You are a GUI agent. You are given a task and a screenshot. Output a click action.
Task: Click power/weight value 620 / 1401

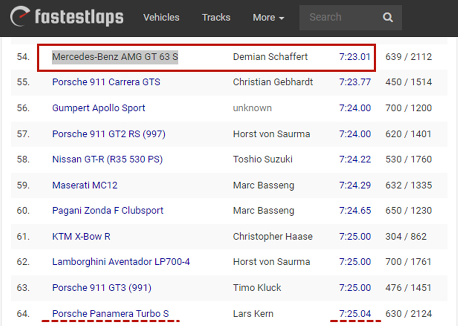(408, 134)
